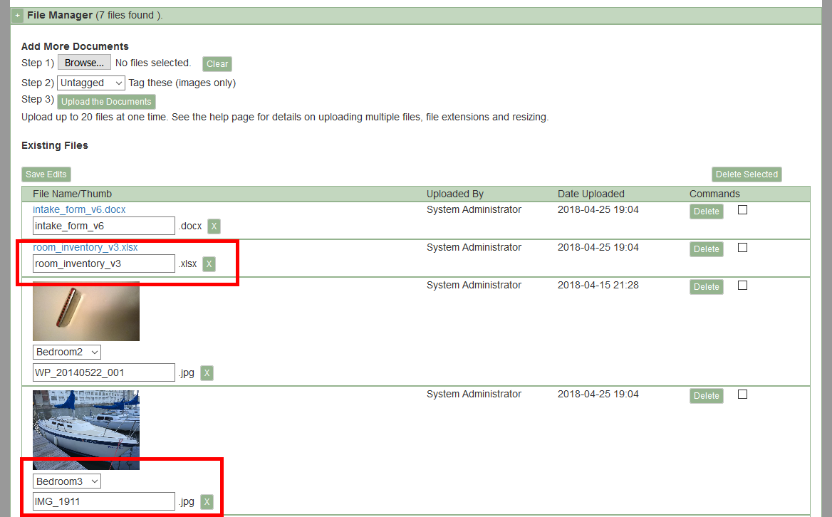832x517 pixels.
Task: Click the 2018-04-15 21:28 date cell
Action: (x=598, y=286)
